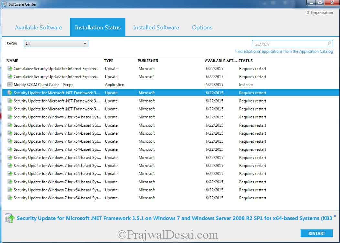Click the RESTART button

tap(317, 233)
